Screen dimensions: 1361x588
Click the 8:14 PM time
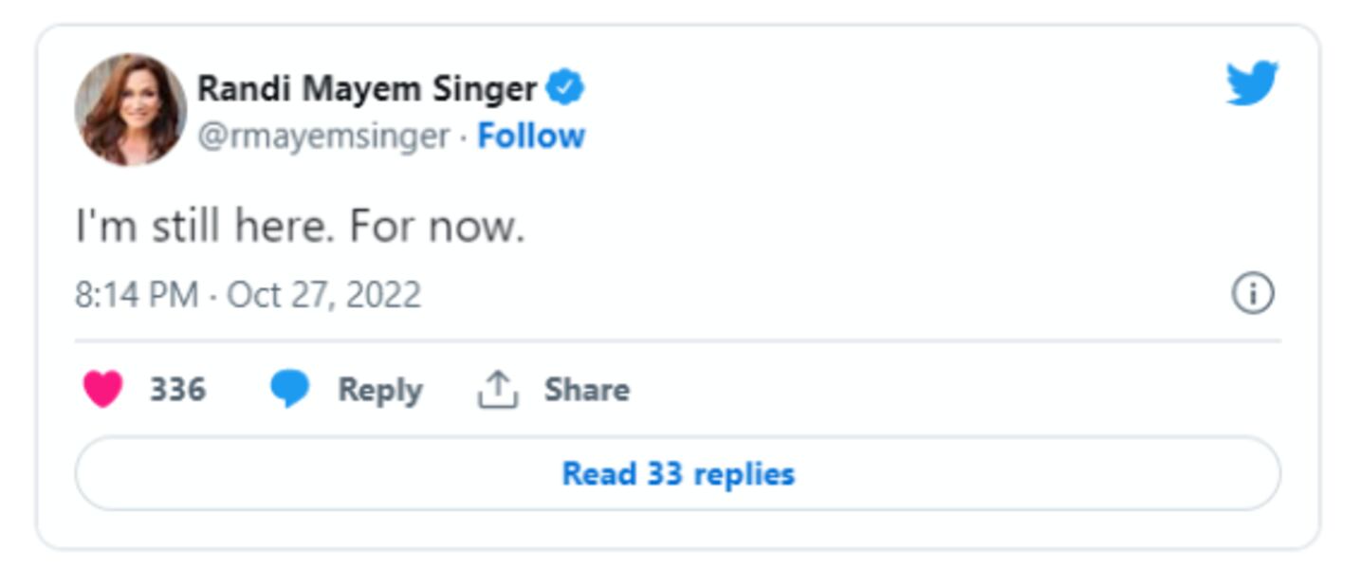pos(136,295)
